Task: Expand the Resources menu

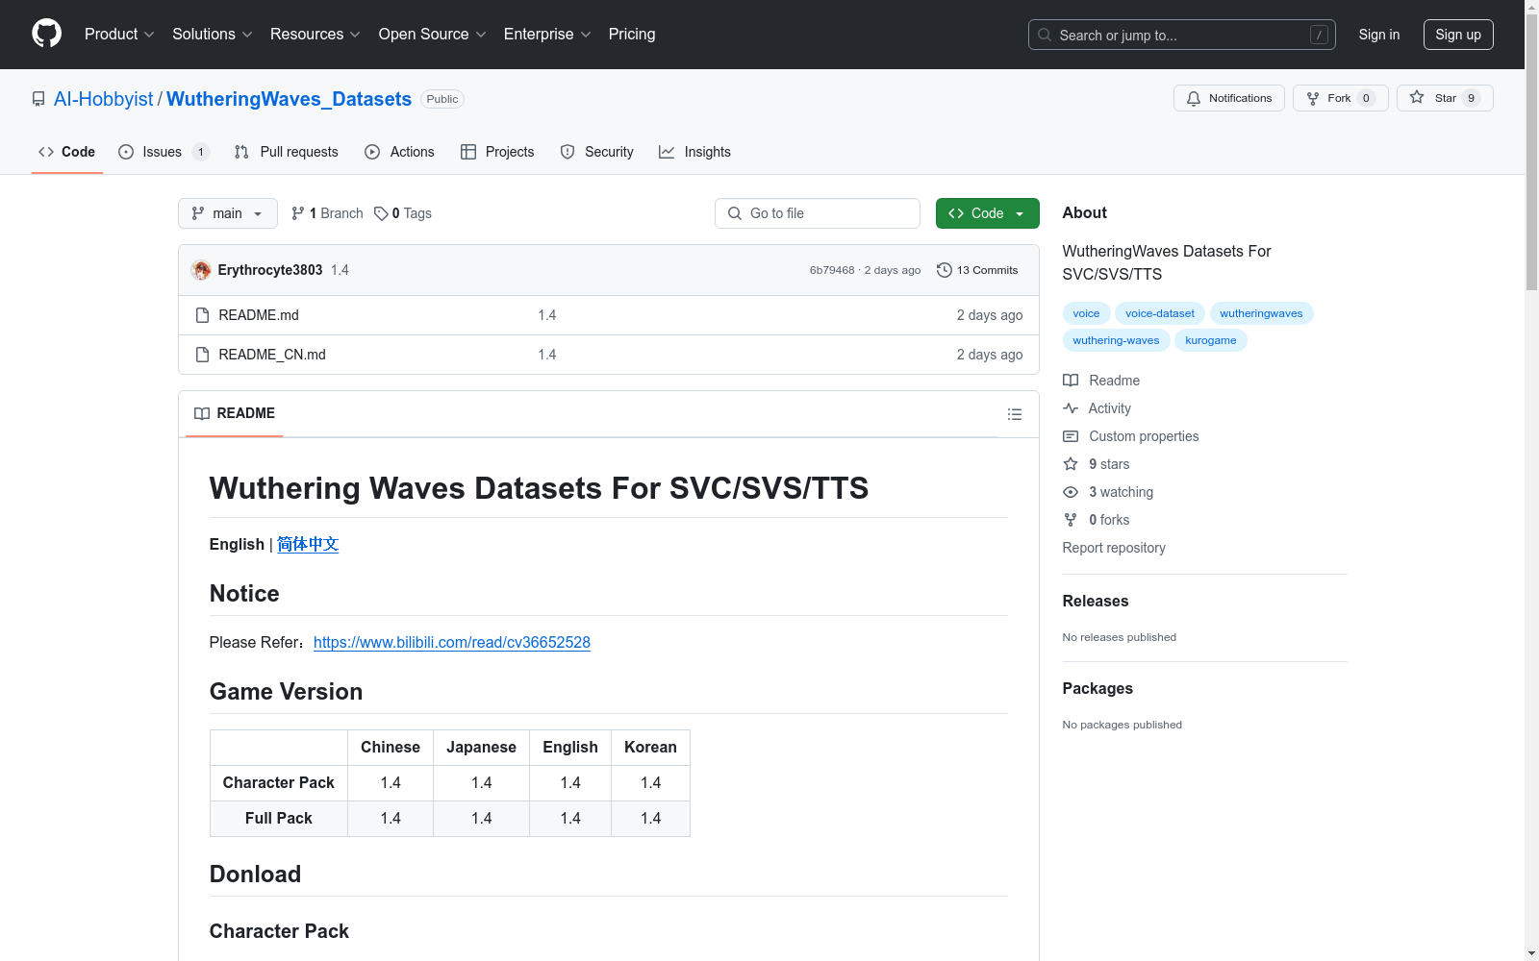Action: 315,34
